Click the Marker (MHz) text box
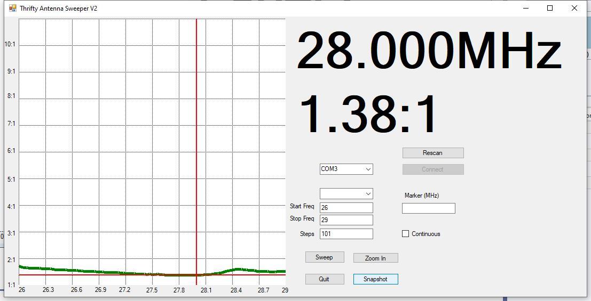Screen dimensions: 591x301 pyautogui.click(x=429, y=208)
